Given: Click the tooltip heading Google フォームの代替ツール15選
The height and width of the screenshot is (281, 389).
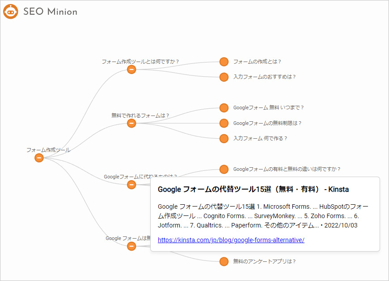Looking at the screenshot, I should [253, 190].
